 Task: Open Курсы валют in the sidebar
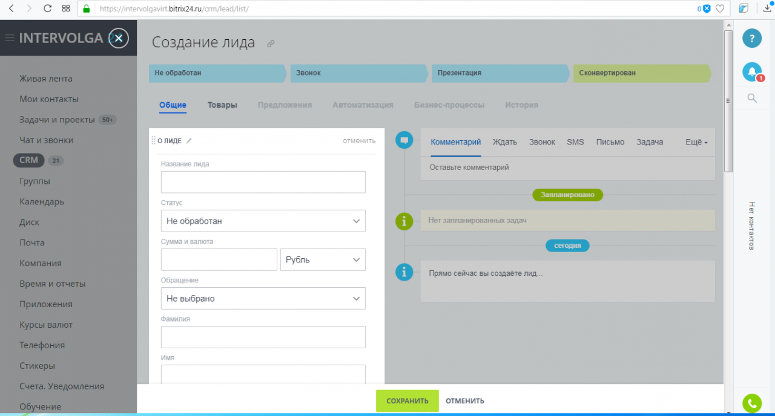(45, 324)
